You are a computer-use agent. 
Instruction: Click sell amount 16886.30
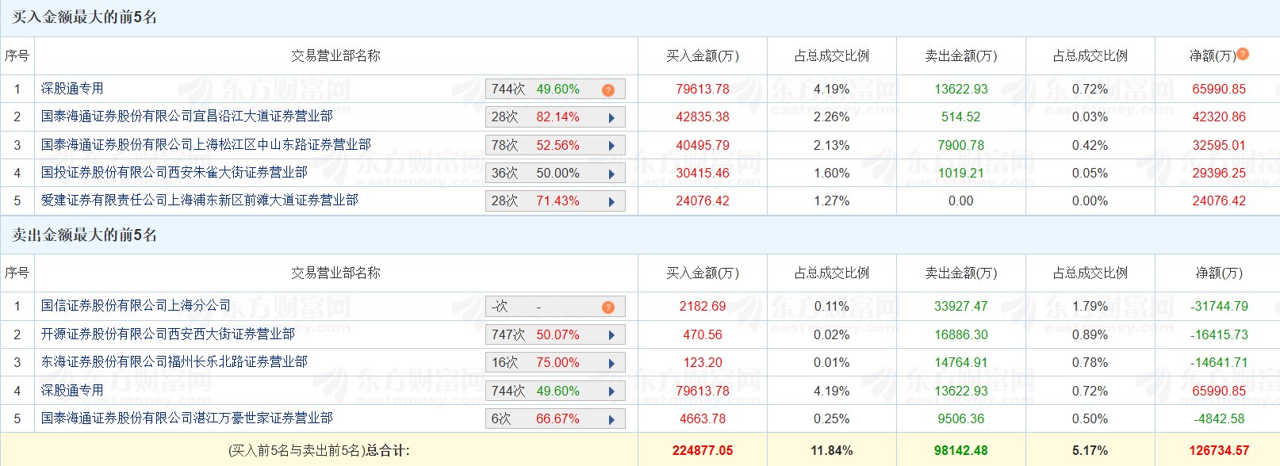(x=961, y=335)
